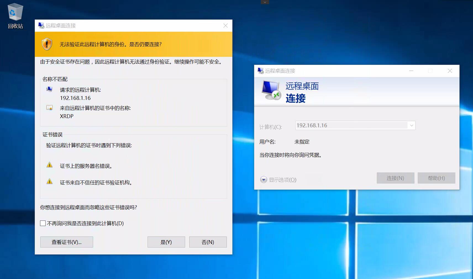
Task: Click the remote computer icon beside 192.168.1.16
Action: coord(50,89)
